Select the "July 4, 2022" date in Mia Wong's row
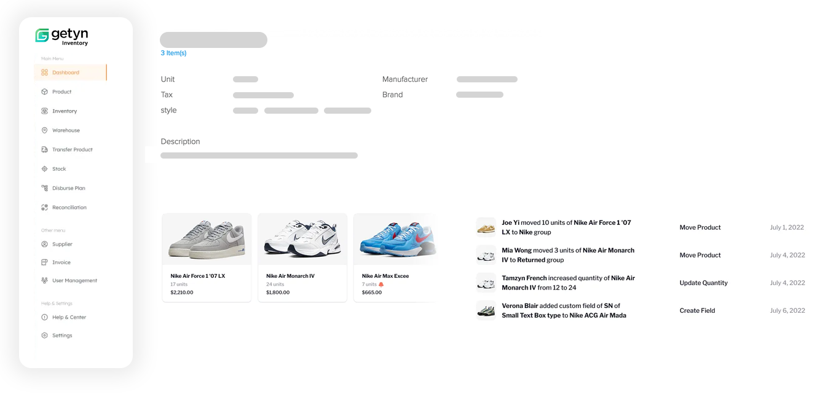Viewport: 836px width, 397px height. click(787, 255)
